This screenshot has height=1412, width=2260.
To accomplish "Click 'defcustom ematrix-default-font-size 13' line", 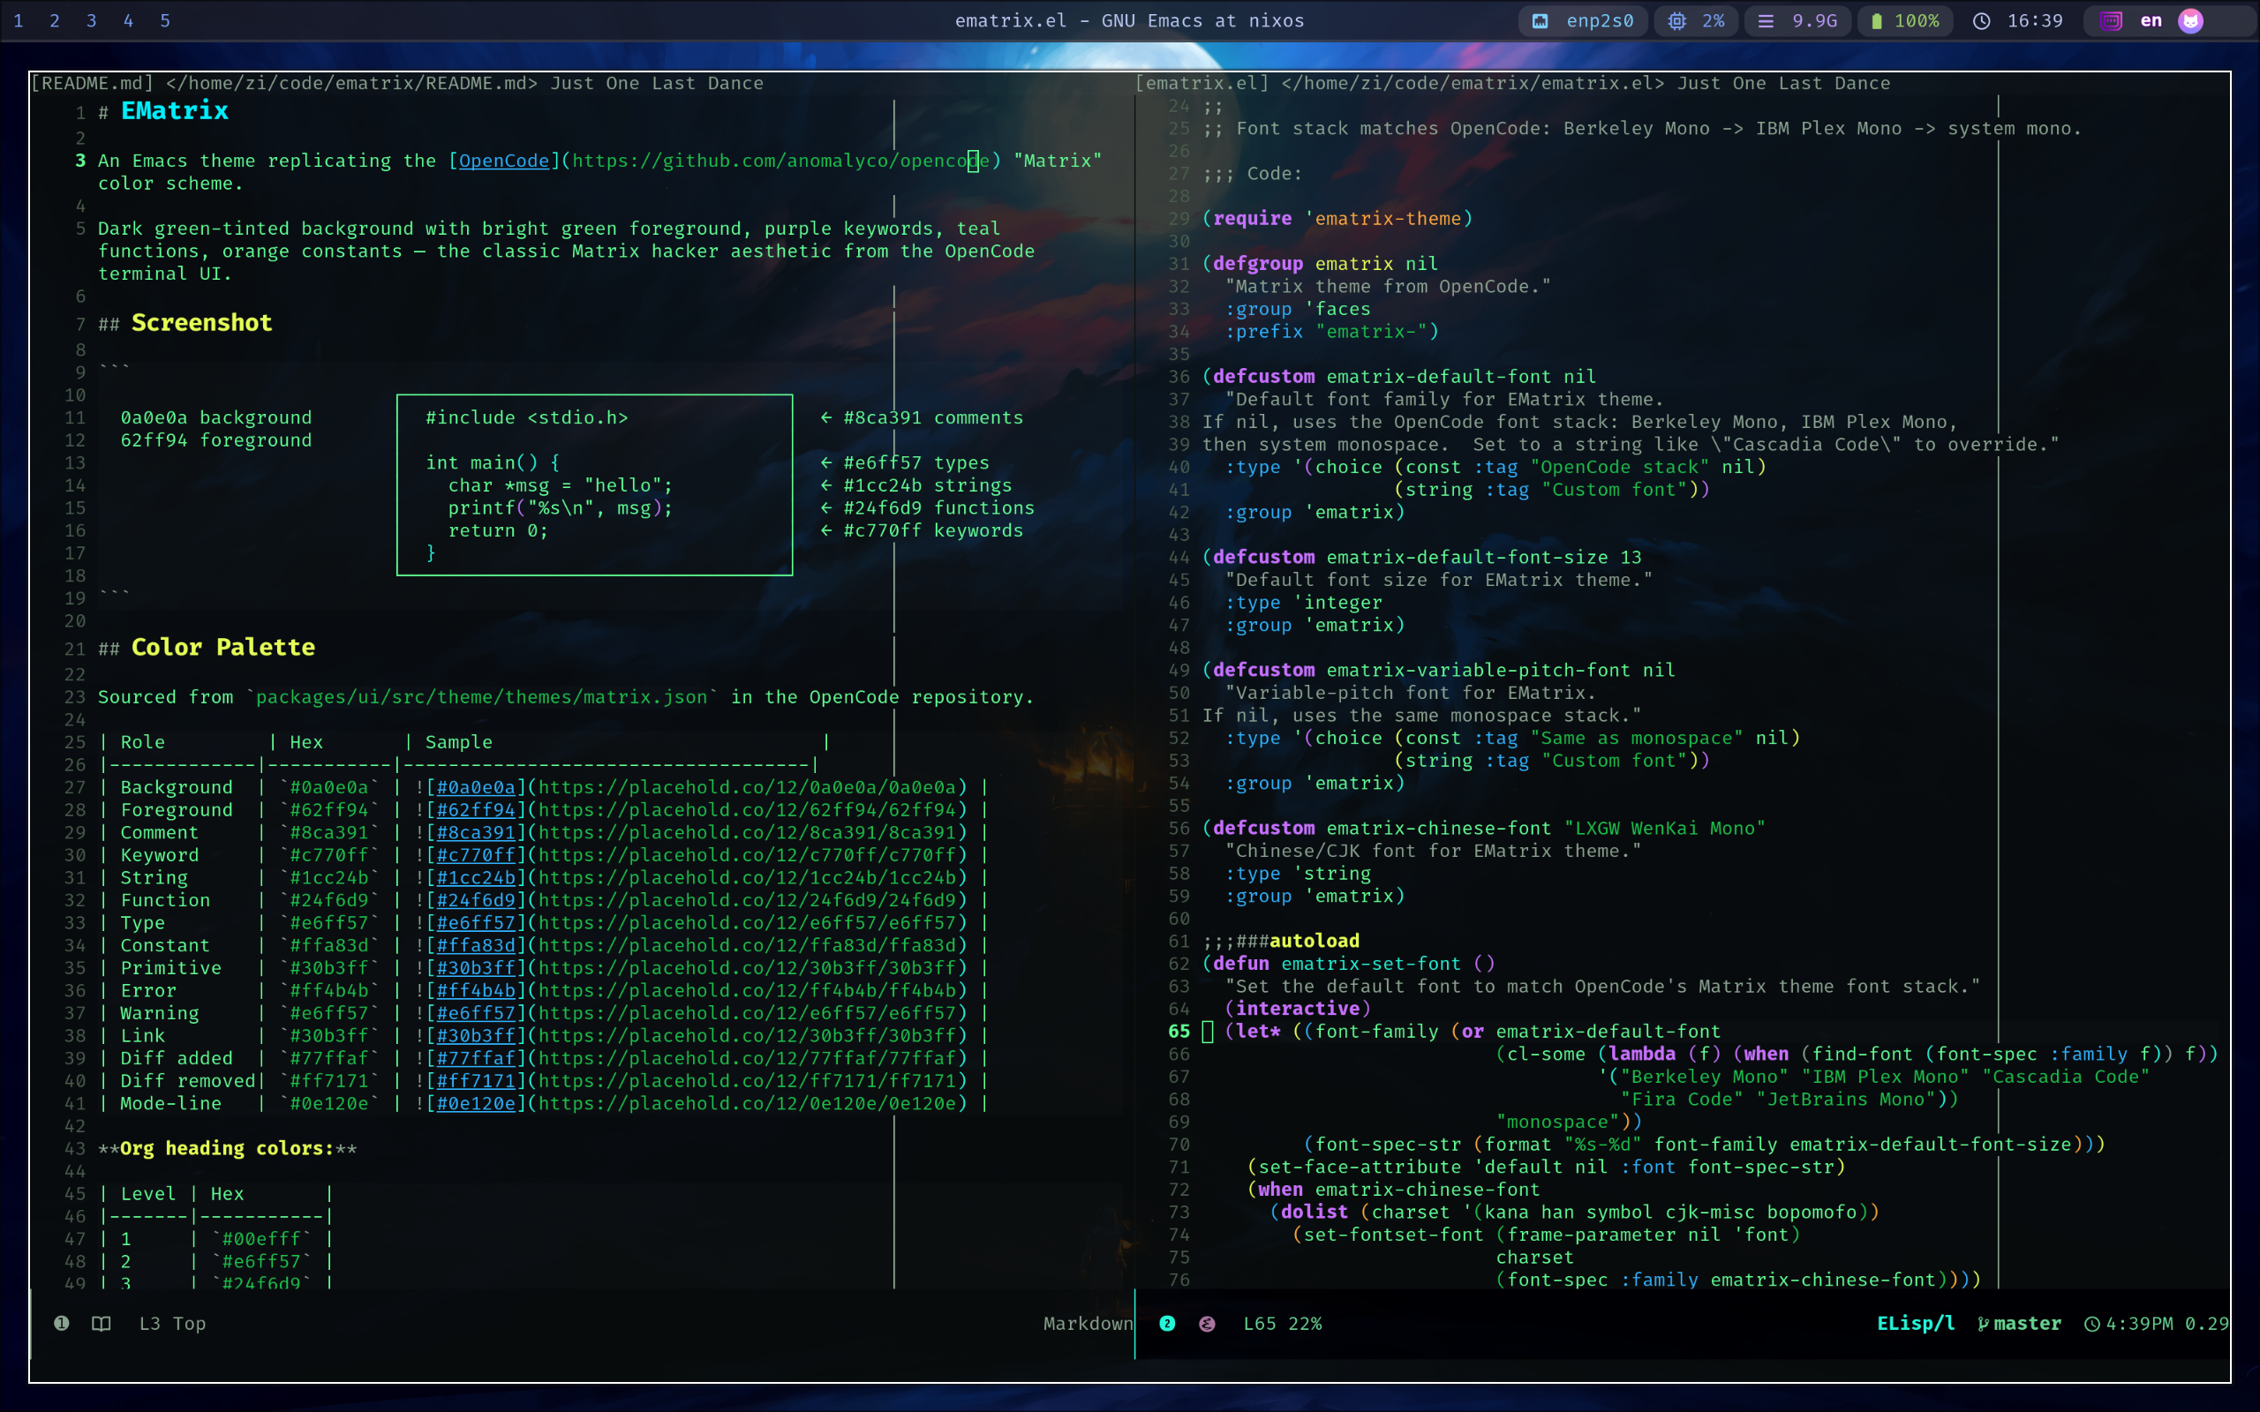I will [1427, 558].
